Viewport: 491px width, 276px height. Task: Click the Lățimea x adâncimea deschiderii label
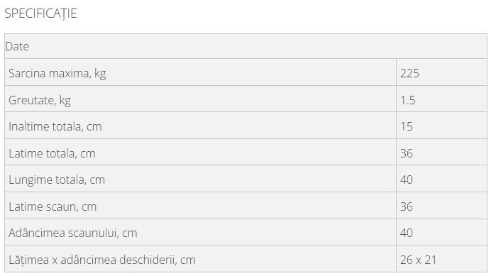(102, 260)
